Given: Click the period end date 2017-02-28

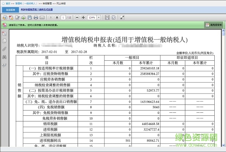Looking at the screenshot, I should pyautogui.click(x=79, y=52).
